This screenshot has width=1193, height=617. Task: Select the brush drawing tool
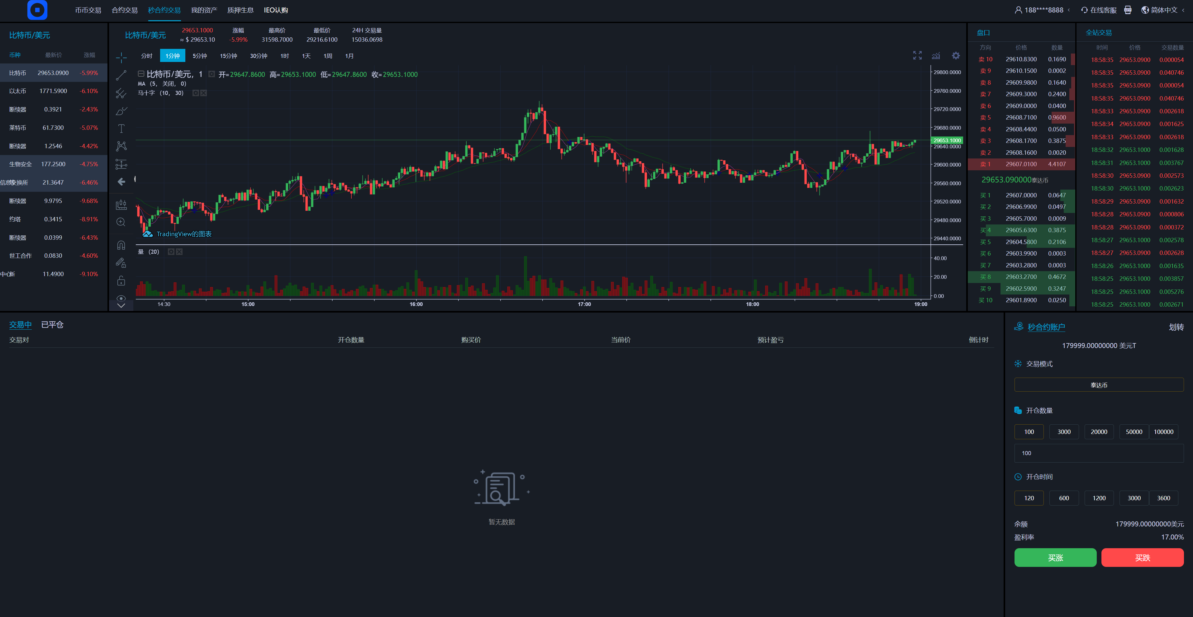(x=121, y=111)
